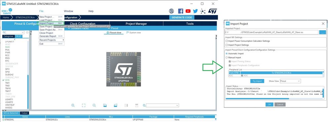Select SYS in peripheral list
Image resolution: width=330 pixels, height=122 pixels.
click(7, 80)
